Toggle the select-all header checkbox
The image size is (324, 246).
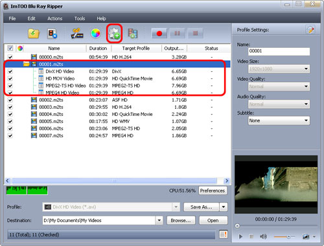(x=10, y=48)
